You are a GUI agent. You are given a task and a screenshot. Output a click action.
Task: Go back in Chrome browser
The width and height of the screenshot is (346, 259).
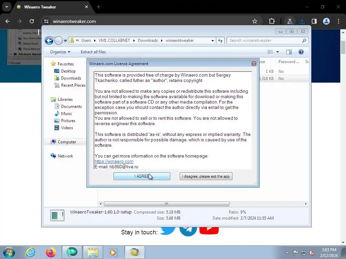[x=7, y=21]
